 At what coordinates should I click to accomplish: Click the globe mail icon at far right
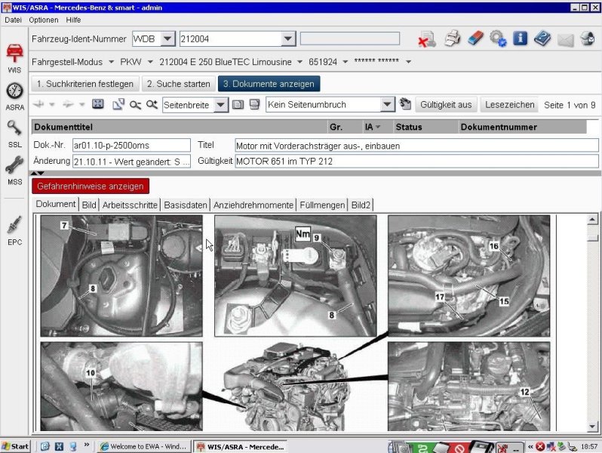[x=588, y=39]
